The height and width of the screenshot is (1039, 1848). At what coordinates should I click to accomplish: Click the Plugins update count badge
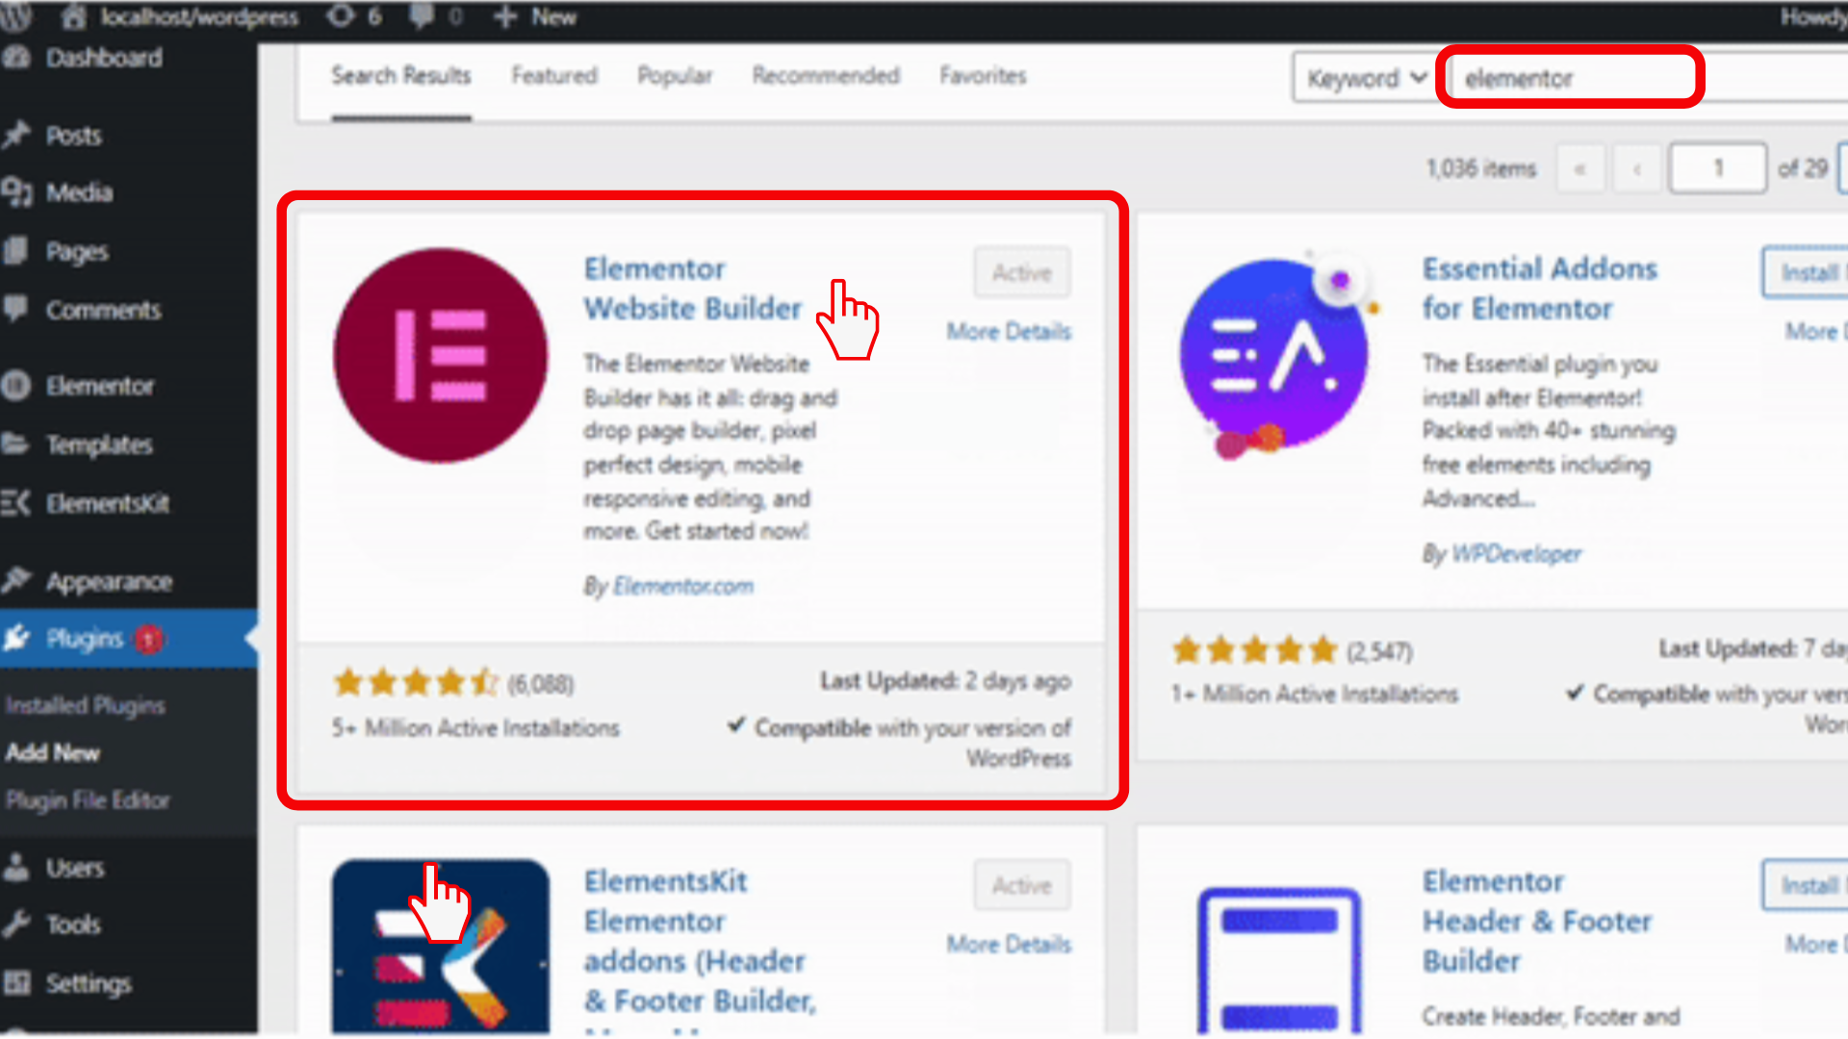148,639
